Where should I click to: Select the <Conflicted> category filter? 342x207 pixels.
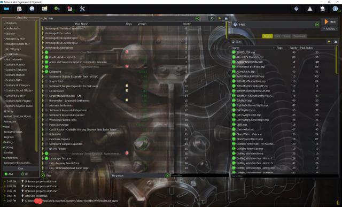[x=11, y=54]
